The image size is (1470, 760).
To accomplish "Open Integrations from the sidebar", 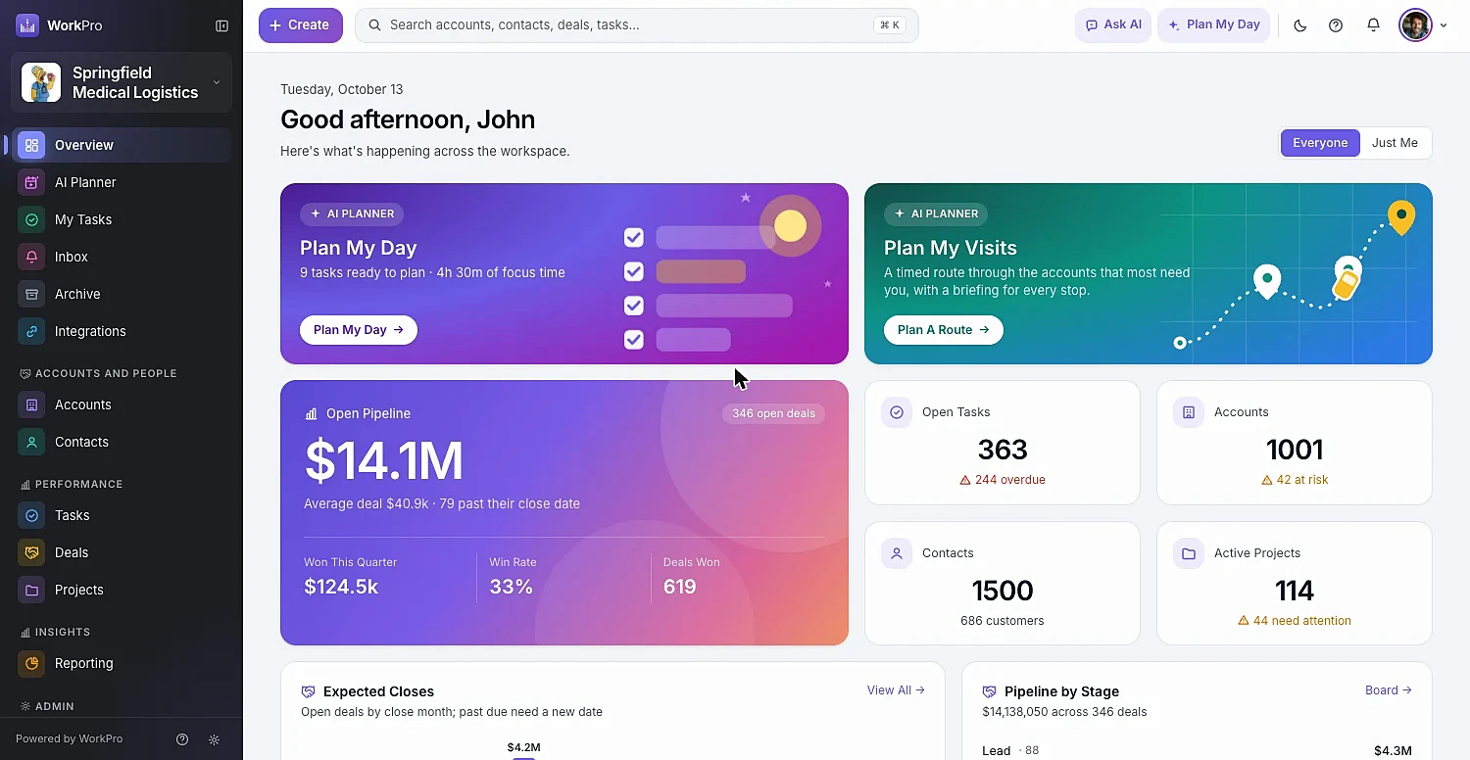I will 122,331.
